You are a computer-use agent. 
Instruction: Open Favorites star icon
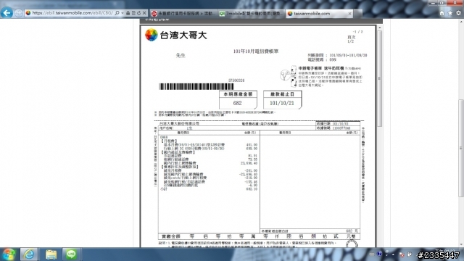pyautogui.click(x=450, y=13)
